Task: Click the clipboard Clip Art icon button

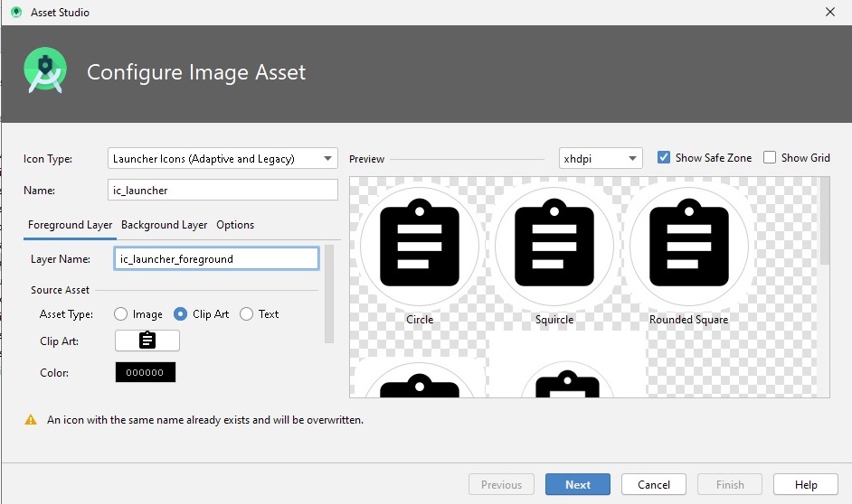Action: [x=147, y=341]
